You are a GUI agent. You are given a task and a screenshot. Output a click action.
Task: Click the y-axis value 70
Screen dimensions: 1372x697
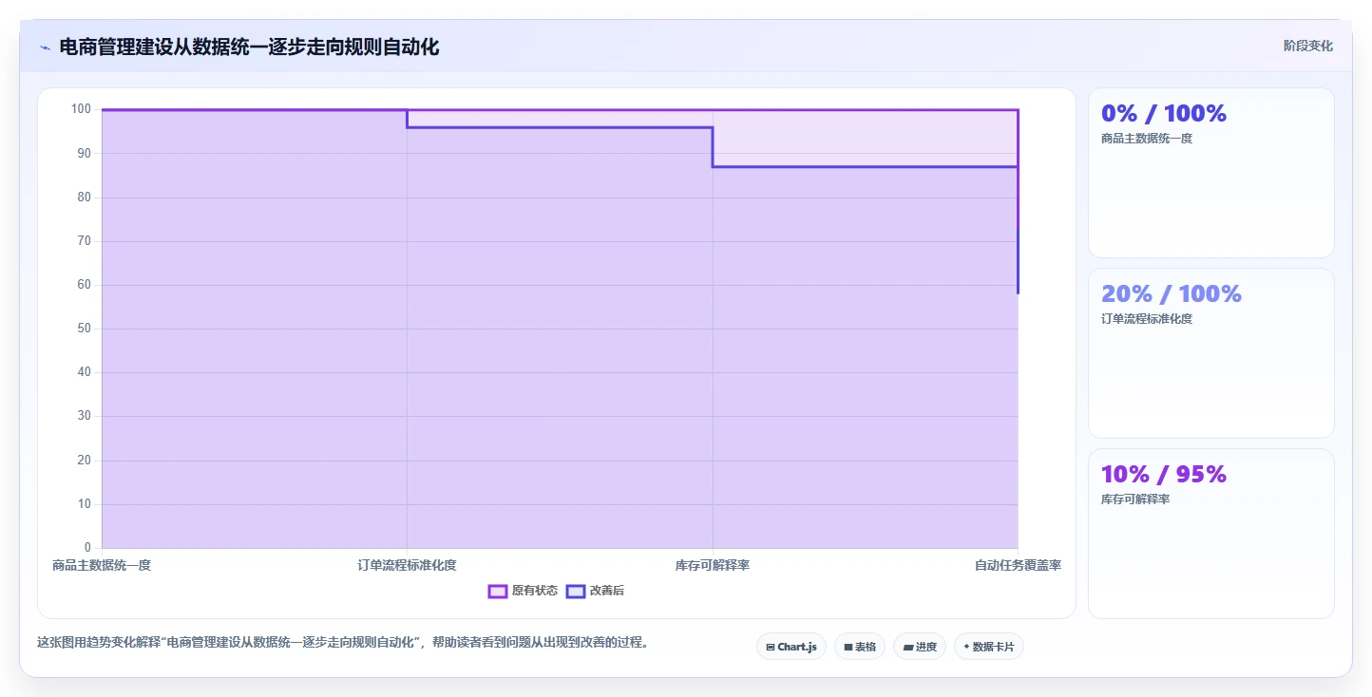pyautogui.click(x=85, y=241)
